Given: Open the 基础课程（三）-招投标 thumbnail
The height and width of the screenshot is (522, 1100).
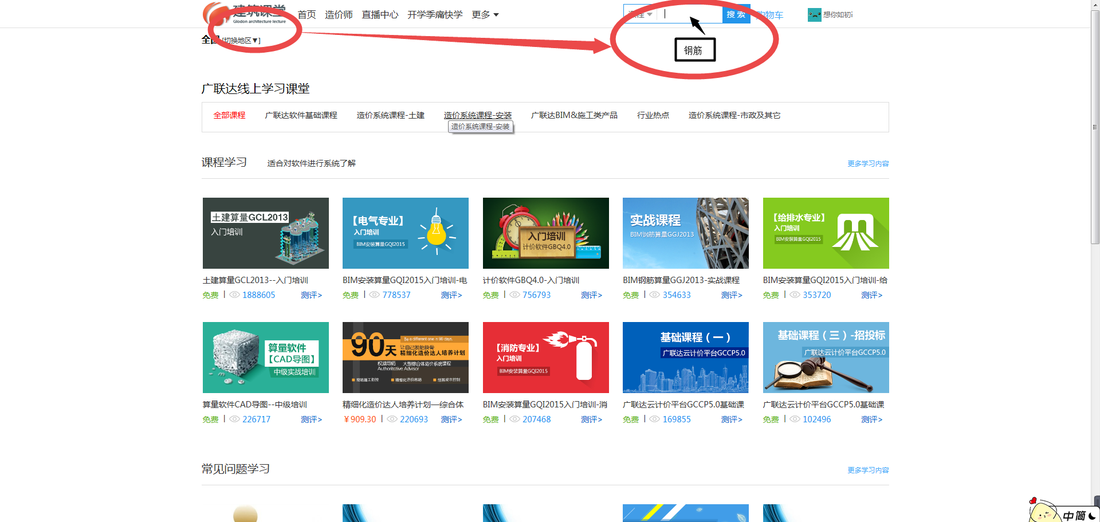Looking at the screenshot, I should click(826, 358).
